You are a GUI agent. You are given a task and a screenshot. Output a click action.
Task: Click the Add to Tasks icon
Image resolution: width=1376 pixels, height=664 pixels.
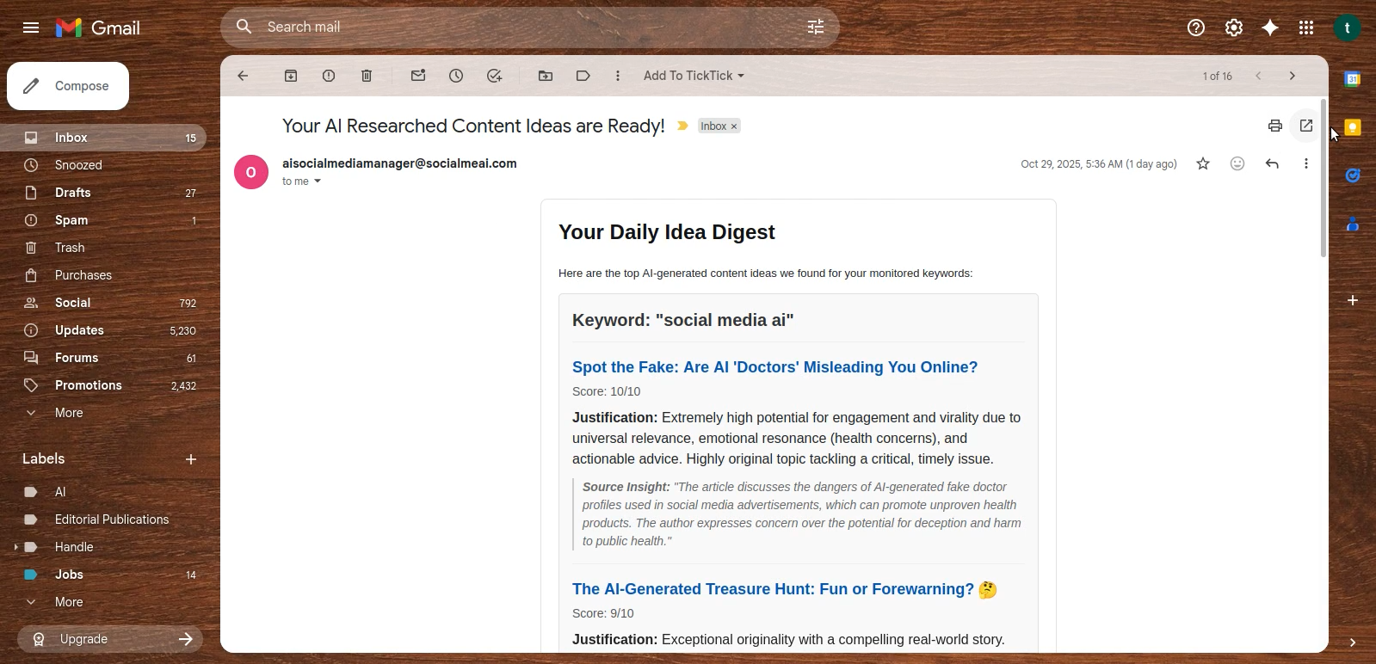click(494, 76)
